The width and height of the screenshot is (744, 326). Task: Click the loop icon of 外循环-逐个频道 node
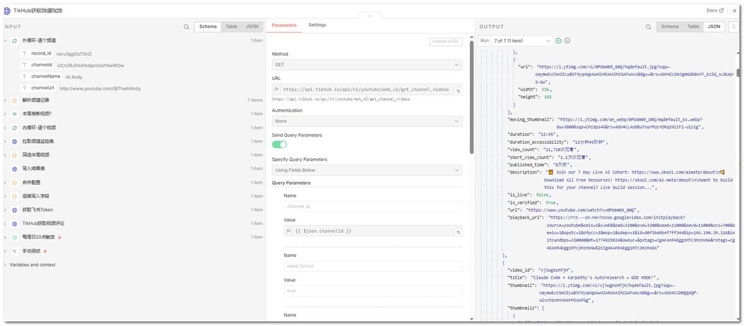[15, 40]
